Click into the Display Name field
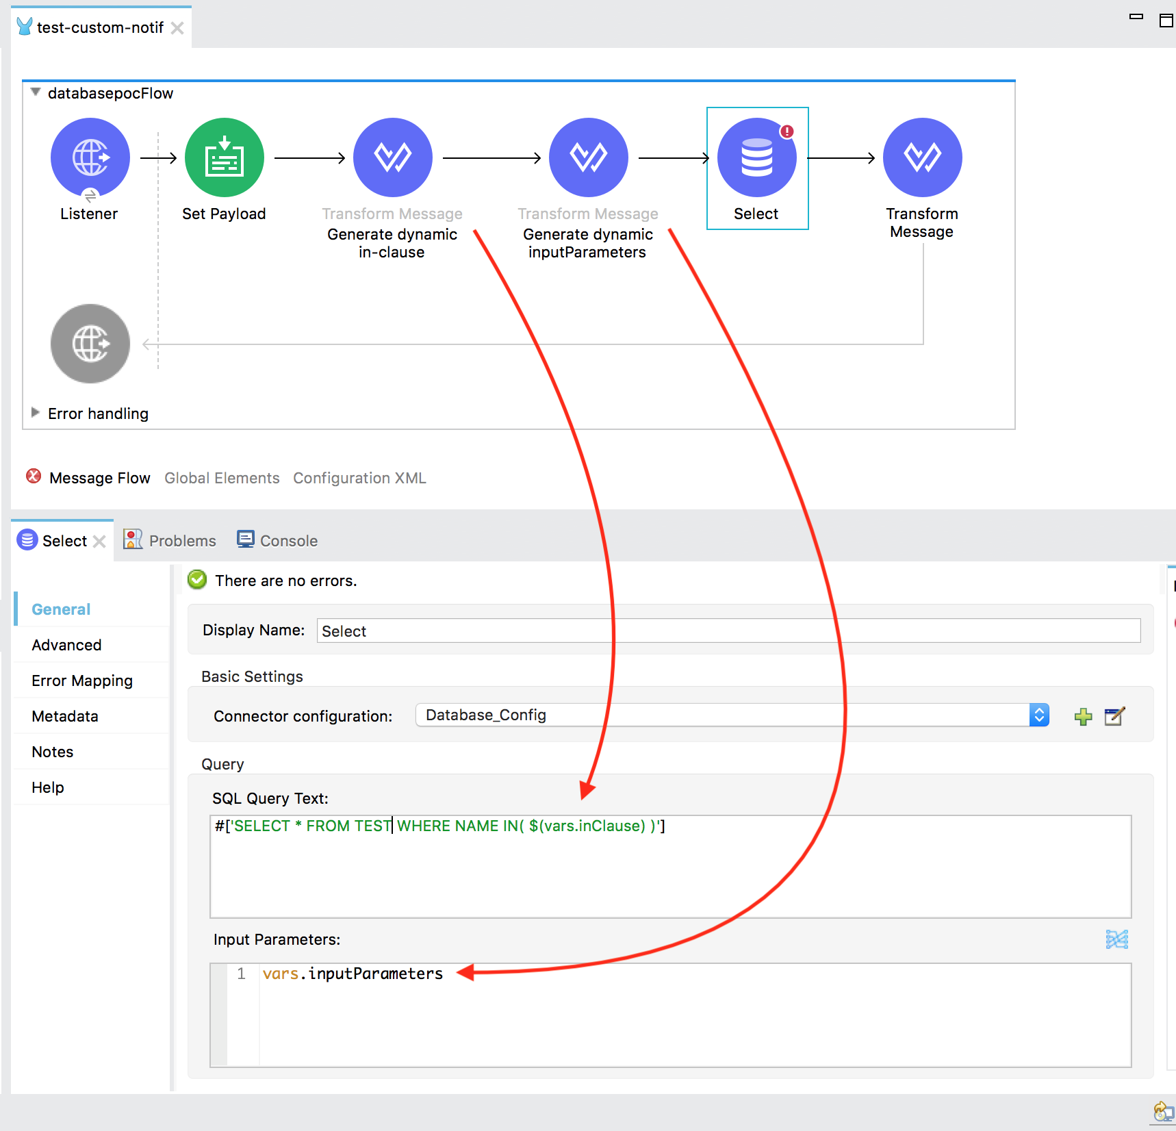This screenshot has height=1131, width=1176. pos(728,631)
